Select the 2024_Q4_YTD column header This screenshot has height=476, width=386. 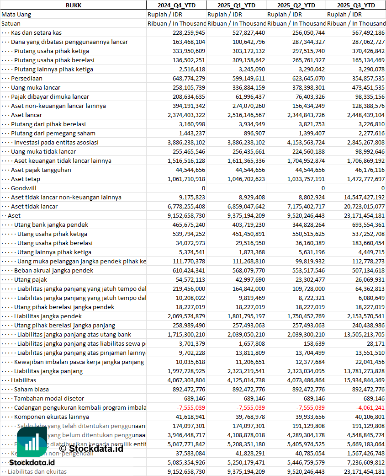176,5
